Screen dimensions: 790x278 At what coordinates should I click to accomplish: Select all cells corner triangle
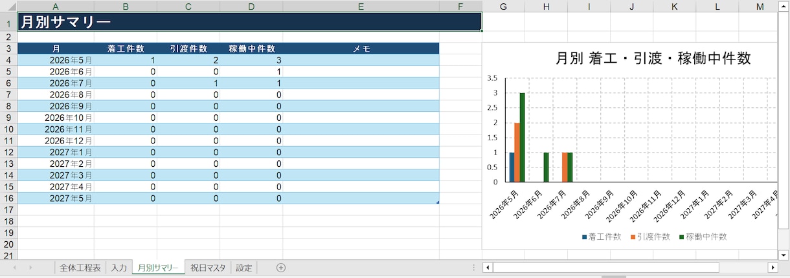click(x=8, y=6)
